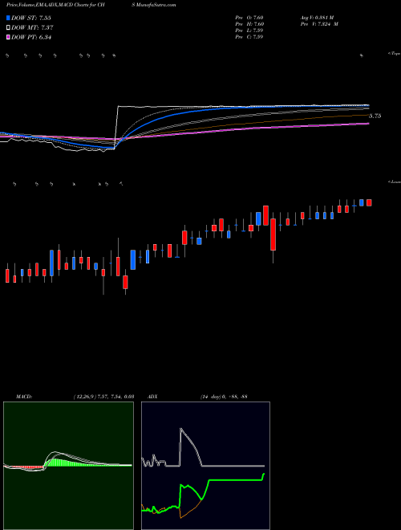The image size is (401, 530).
Task: Click the '<Lows' label at the right edge
Action: click(x=395, y=181)
